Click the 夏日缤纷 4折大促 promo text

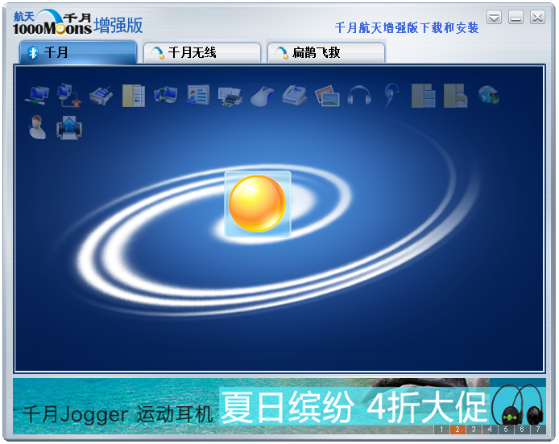coord(354,407)
